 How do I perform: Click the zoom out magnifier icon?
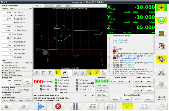click(x=83, y=73)
